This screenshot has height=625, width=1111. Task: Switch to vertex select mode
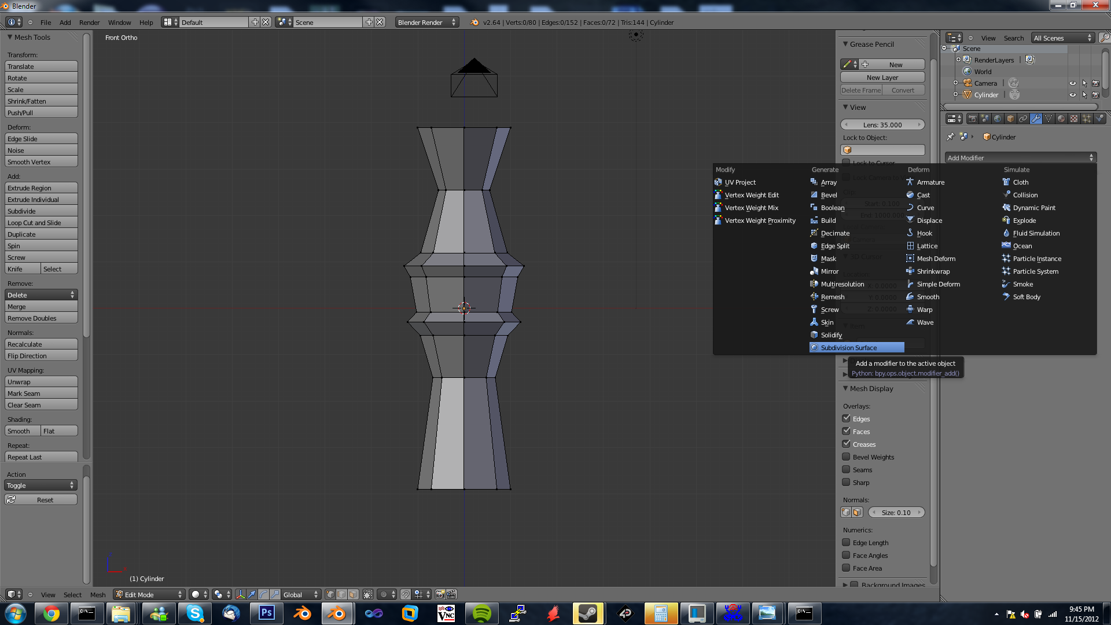pyautogui.click(x=330, y=594)
